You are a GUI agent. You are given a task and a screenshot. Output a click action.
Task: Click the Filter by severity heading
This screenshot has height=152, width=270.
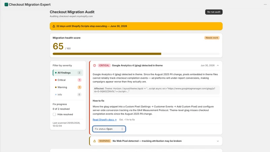pos(62,66)
